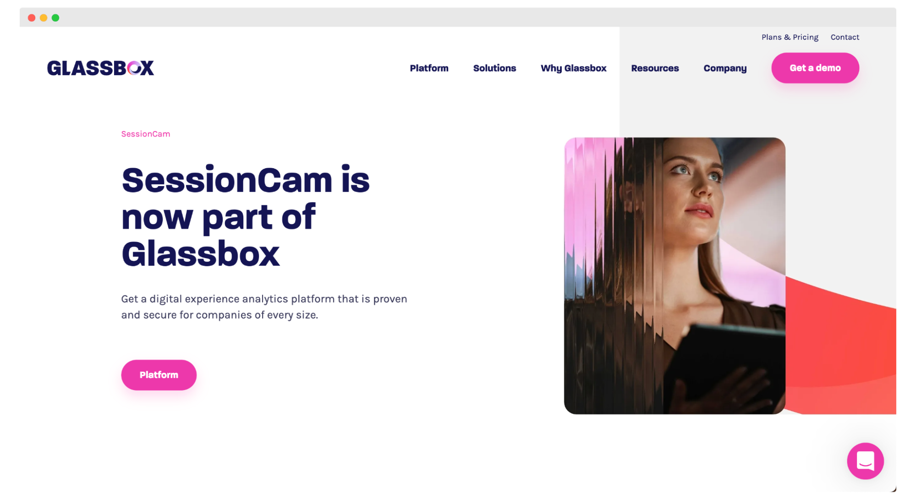Viewport: 916px width, 500px height.
Task: Click the SessionCam label link
Action: tap(145, 134)
